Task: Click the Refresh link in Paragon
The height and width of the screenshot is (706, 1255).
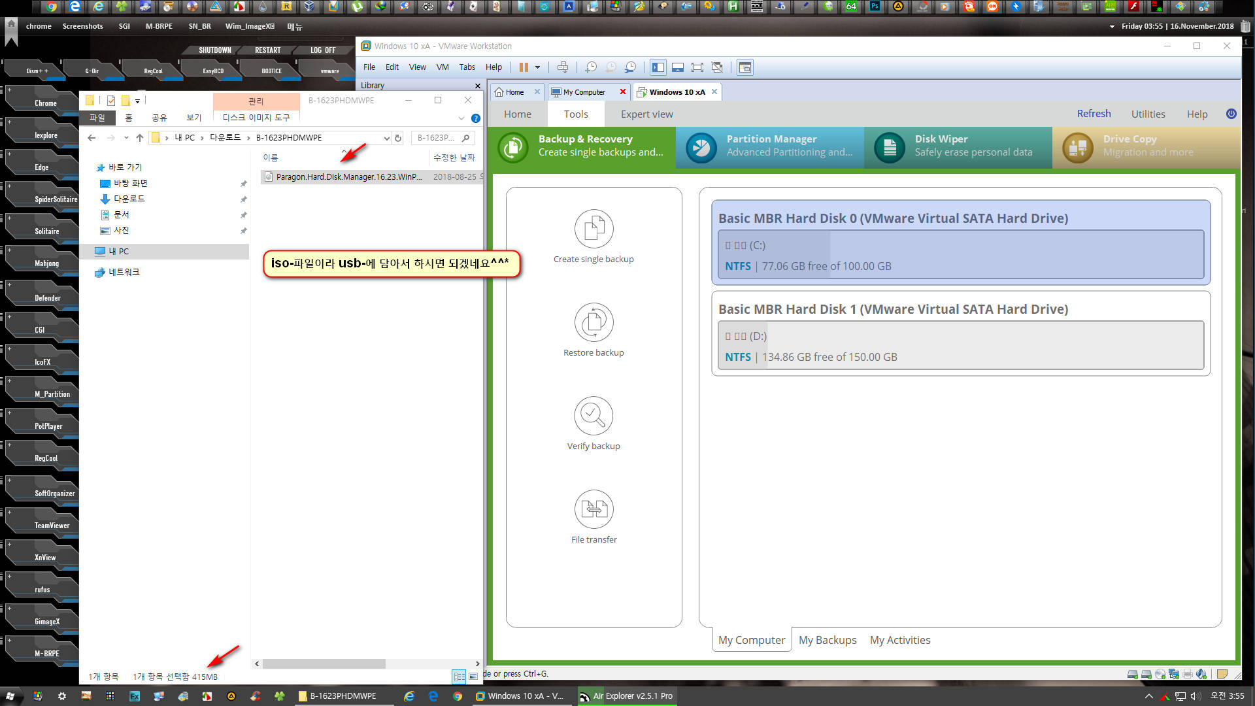Action: click(x=1094, y=114)
